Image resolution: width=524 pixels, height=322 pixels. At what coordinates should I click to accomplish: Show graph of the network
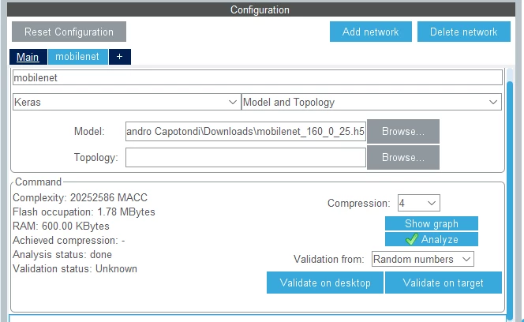[432, 223]
